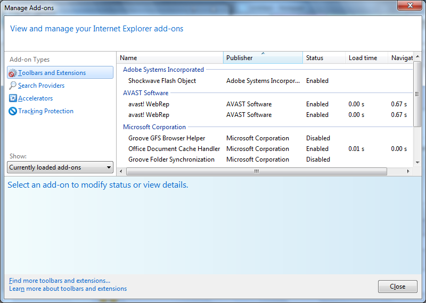Click the Adobe Systems Incorpor... publisher cell

(263, 81)
